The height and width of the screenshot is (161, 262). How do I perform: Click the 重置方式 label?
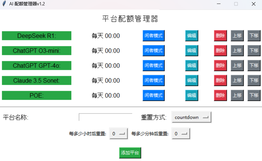pos(154,117)
